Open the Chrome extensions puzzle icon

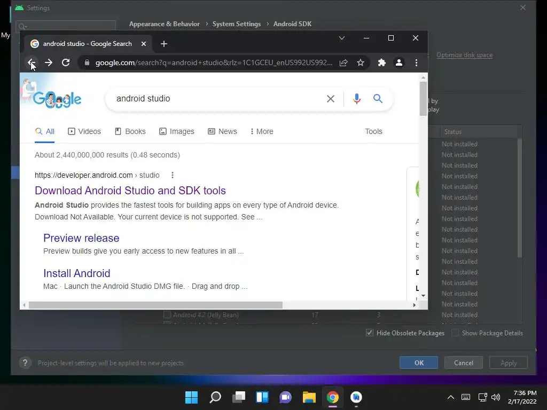tap(381, 63)
